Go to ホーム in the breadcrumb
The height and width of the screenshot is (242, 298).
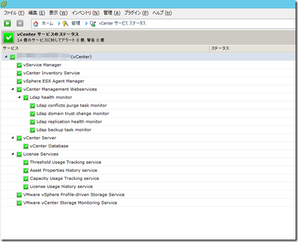(x=47, y=23)
